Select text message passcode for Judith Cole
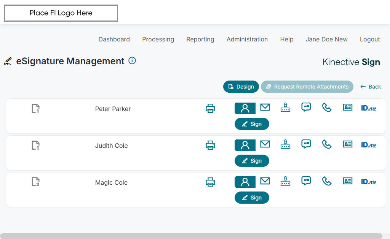The height and width of the screenshot is (239, 390). 306,144
